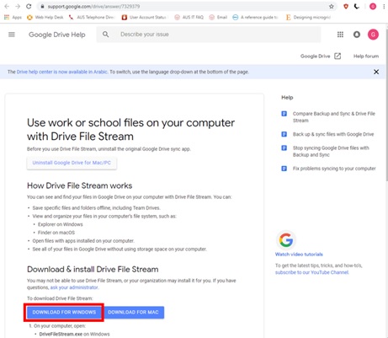Open the notifications circle icon
The width and height of the screenshot is (388, 338).
coord(357,35)
